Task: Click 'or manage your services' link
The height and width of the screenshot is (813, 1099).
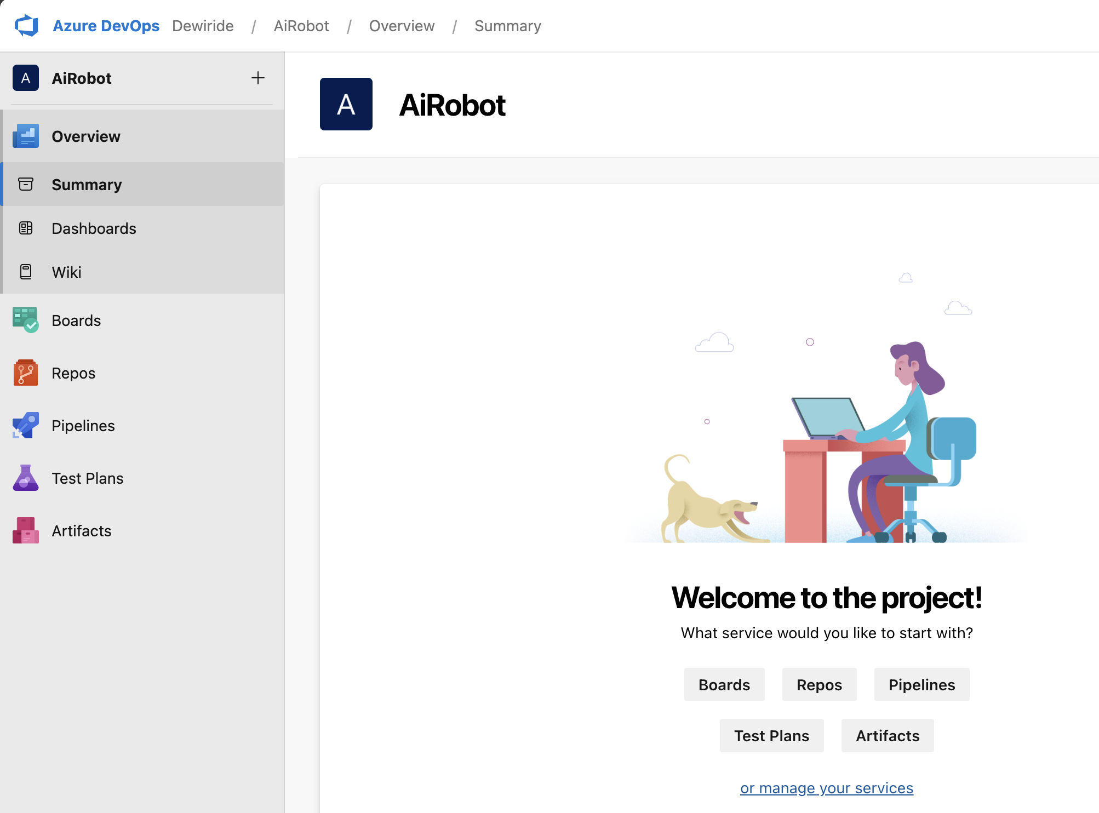Action: (826, 788)
